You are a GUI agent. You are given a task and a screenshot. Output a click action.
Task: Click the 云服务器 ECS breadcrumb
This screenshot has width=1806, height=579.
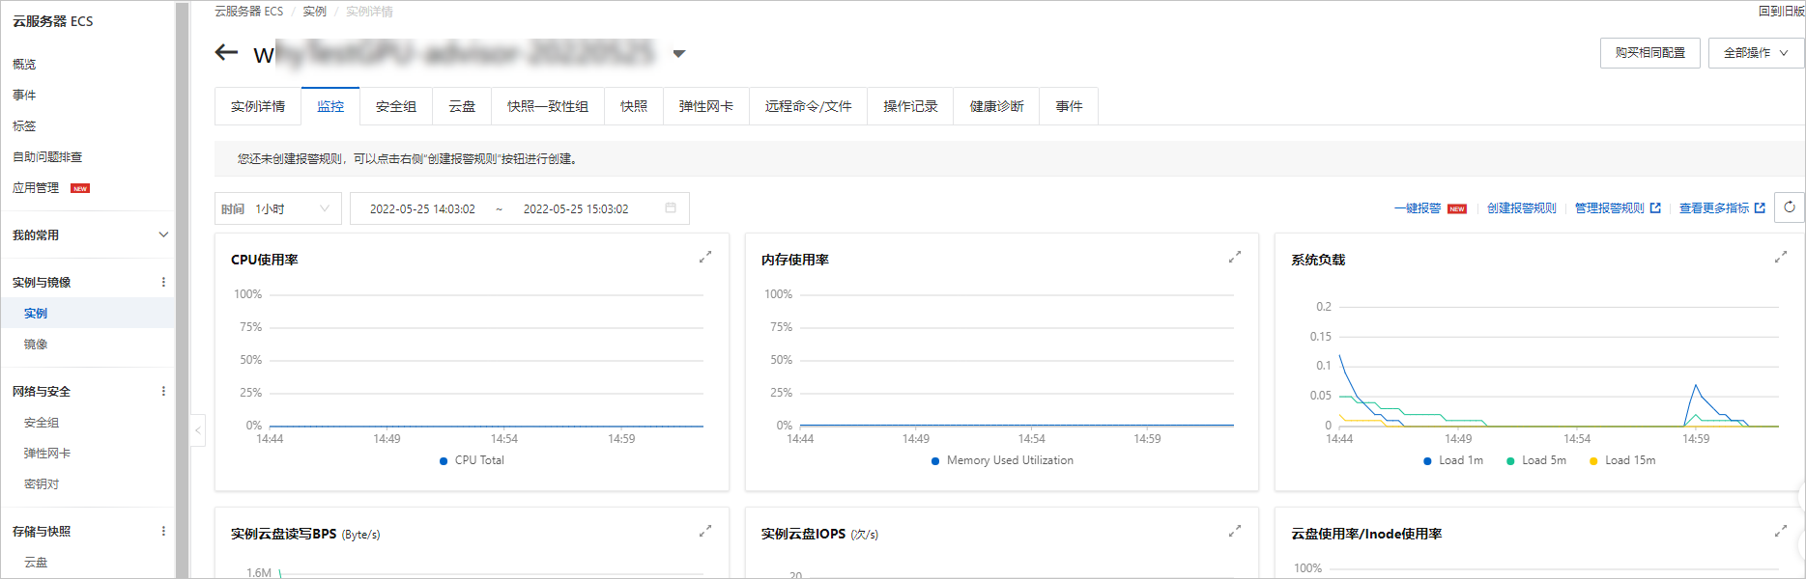[x=249, y=12]
